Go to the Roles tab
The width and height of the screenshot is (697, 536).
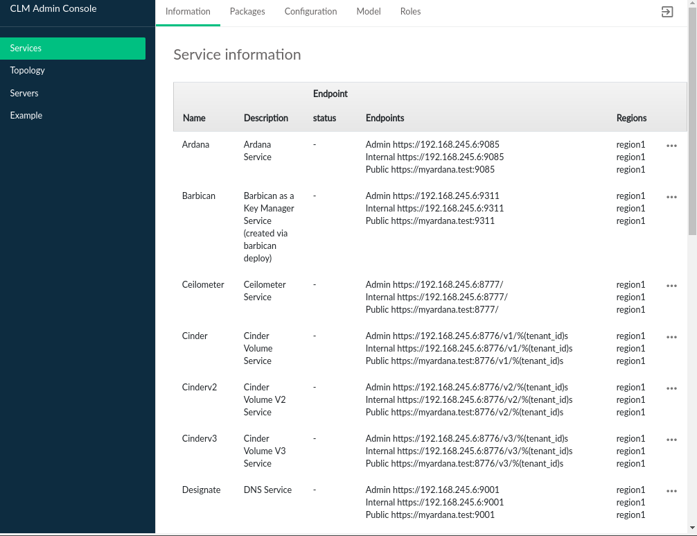[x=410, y=12]
